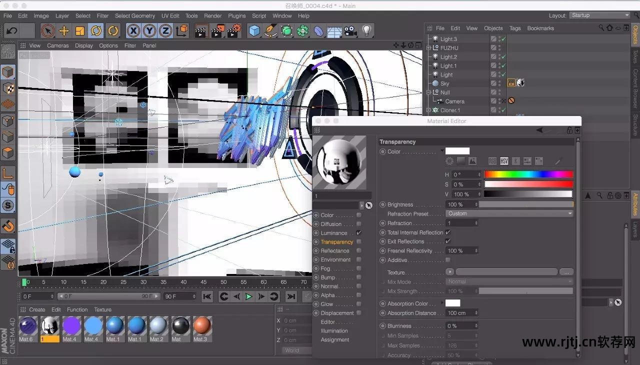Toggle the X-axis lock icon
The height and width of the screenshot is (365, 640).
(x=133, y=31)
